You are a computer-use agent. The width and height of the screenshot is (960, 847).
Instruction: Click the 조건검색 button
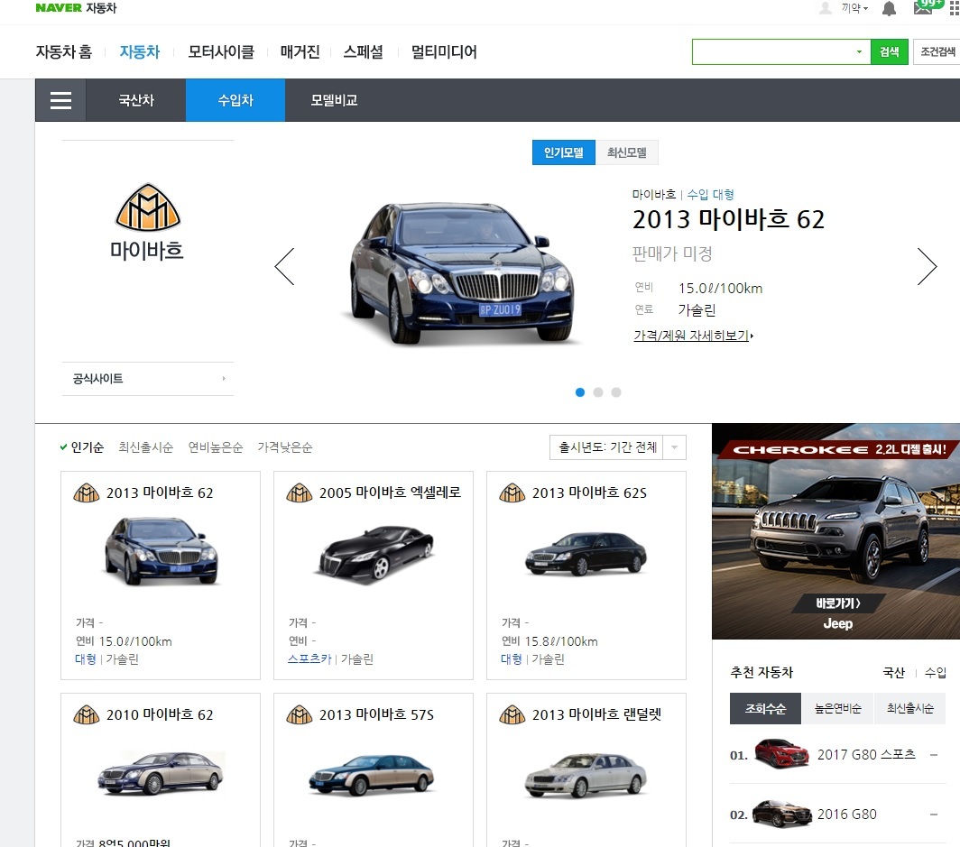coord(937,52)
